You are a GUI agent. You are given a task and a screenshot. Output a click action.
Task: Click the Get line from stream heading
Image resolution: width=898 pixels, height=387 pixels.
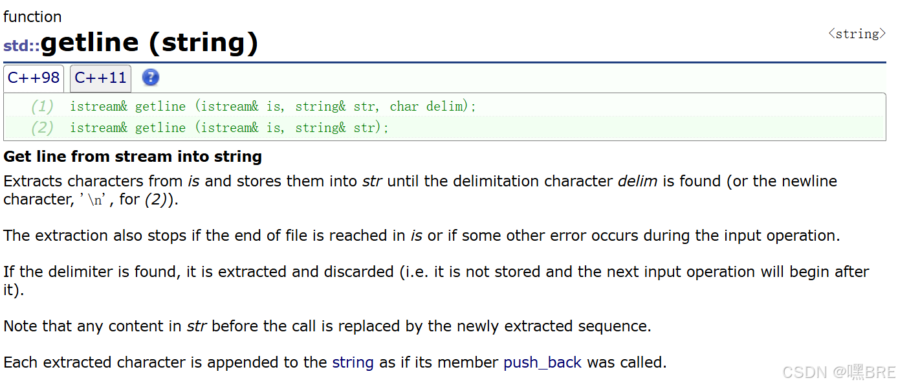(133, 156)
